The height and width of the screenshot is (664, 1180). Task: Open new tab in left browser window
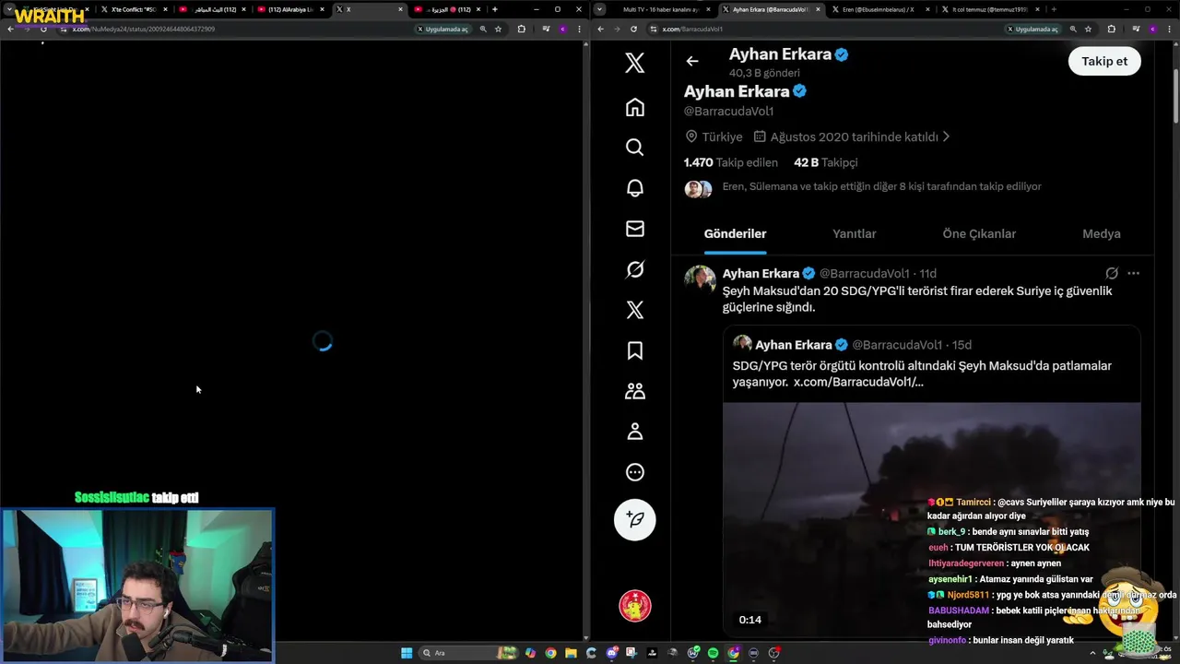495,9
